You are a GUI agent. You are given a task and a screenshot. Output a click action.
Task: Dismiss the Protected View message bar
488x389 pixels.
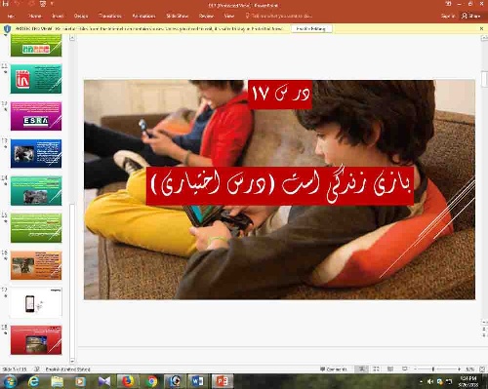tap(481, 28)
